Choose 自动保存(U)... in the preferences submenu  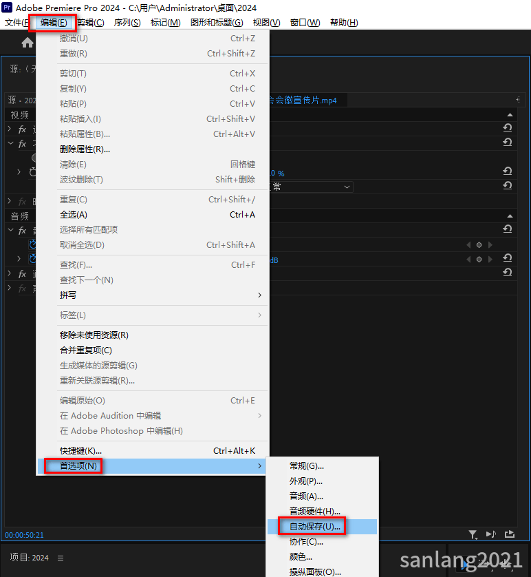click(x=323, y=527)
